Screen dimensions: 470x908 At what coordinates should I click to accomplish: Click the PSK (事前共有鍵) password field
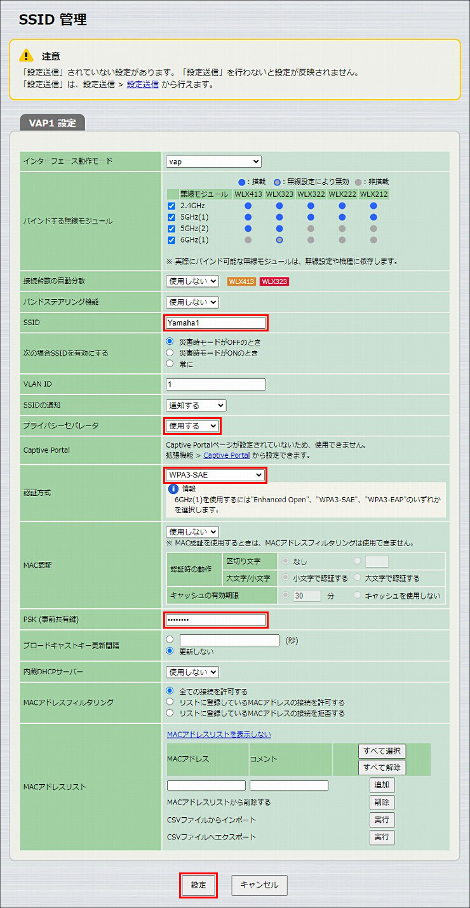tap(216, 620)
